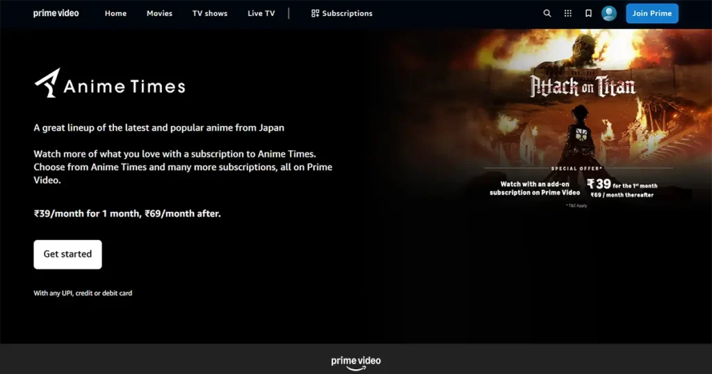Click the "SPECIAL OFFER" label on banner
Screen dimensions: 712x374
click(576, 168)
